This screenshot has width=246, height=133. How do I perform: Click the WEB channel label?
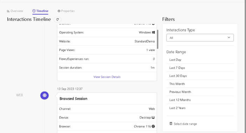point(20,95)
